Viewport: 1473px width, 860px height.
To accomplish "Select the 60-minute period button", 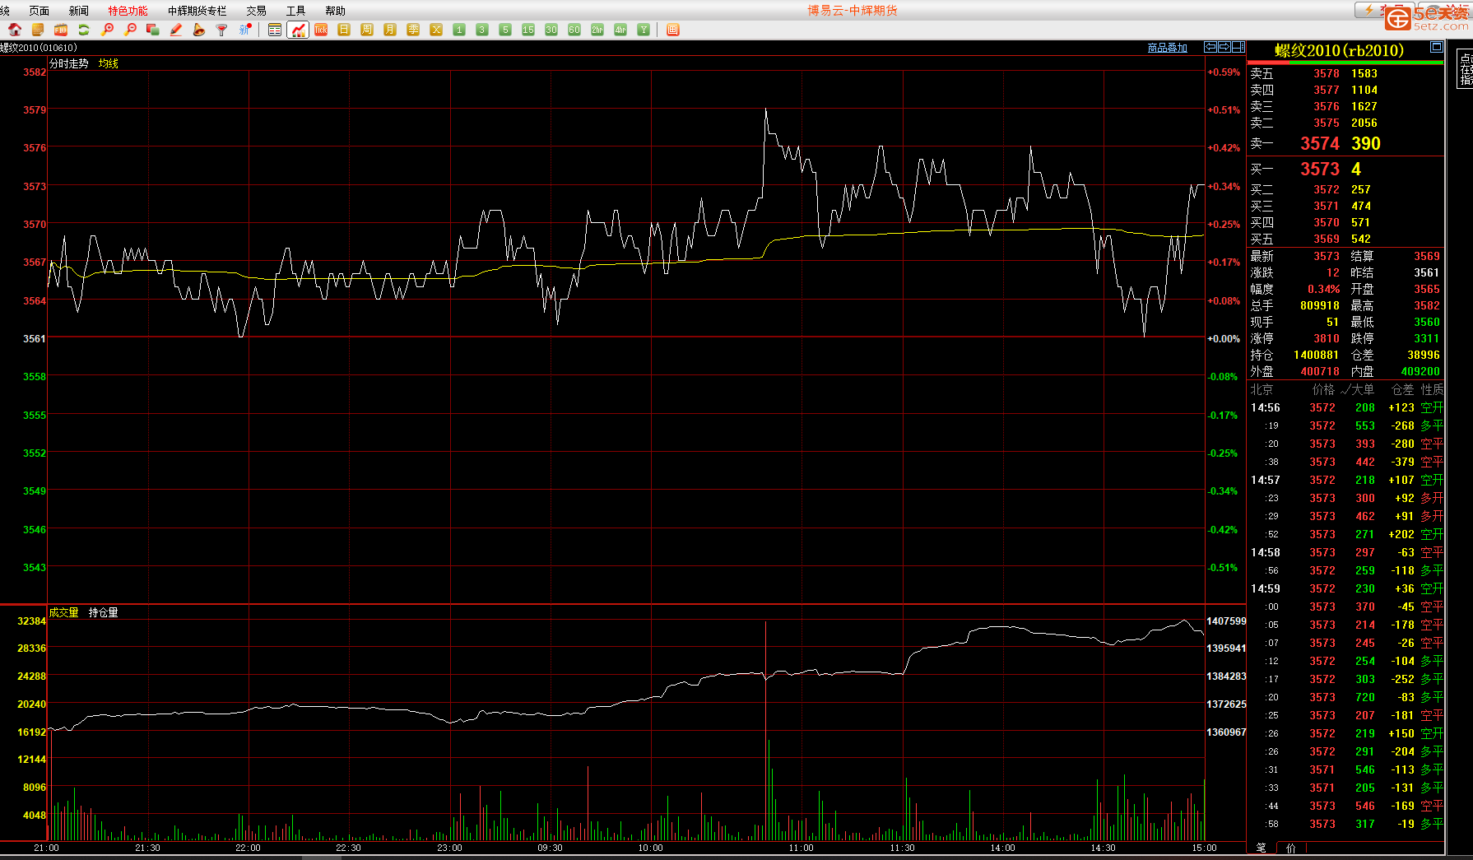I will (574, 30).
